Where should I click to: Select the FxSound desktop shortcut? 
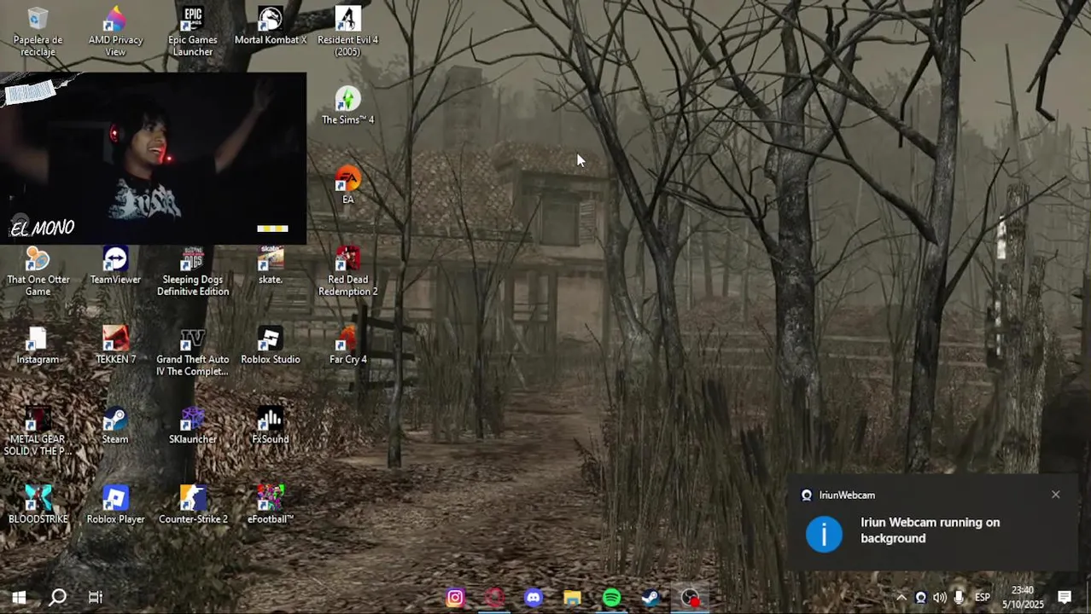coord(271,426)
